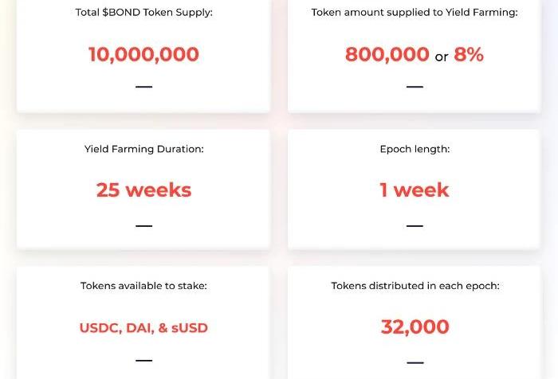This screenshot has width=558, height=379.
Task: Click the "Tokens available to stake" label
Action: tap(143, 286)
